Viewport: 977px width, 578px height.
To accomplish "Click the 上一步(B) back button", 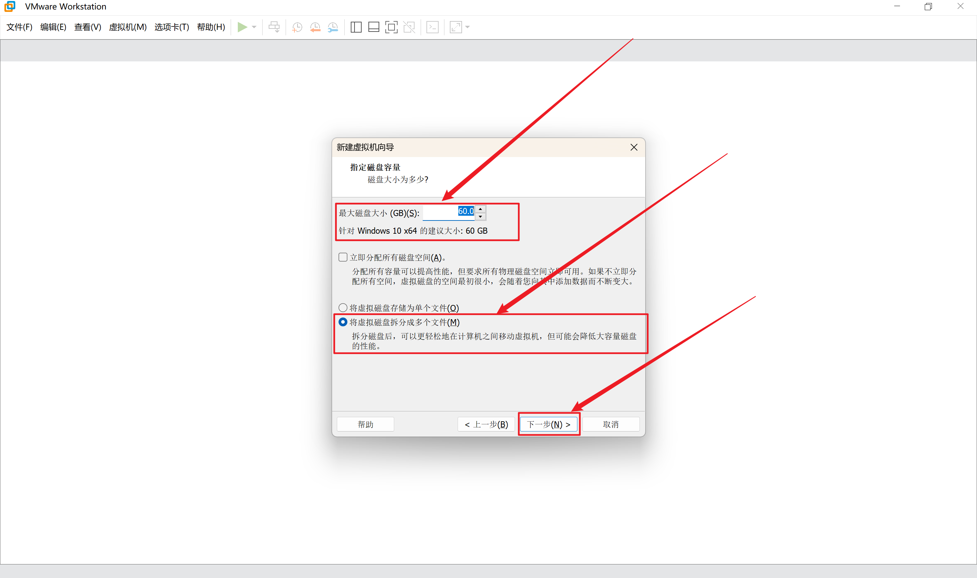I will click(x=486, y=424).
